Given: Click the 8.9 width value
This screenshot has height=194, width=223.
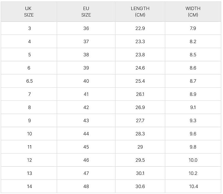Looking at the screenshot, I should pos(193,94).
